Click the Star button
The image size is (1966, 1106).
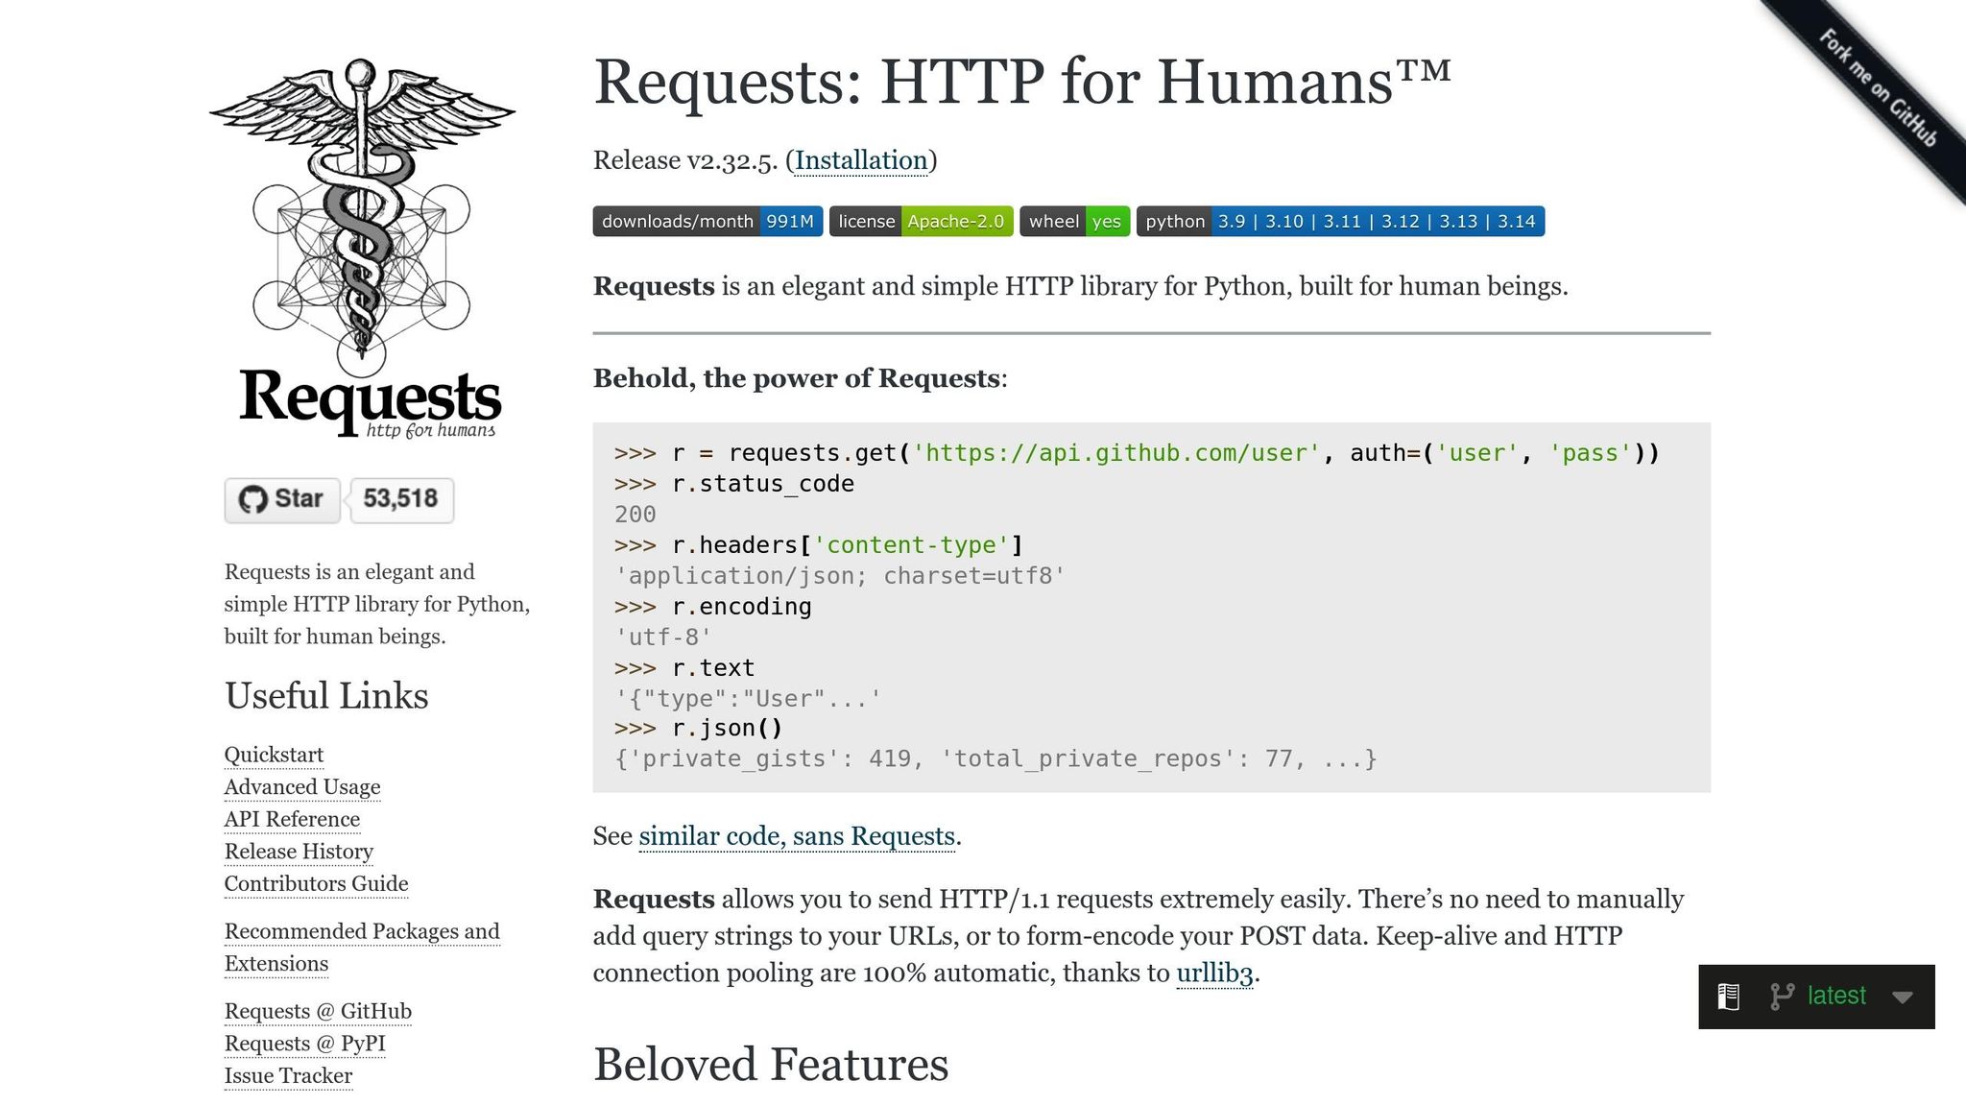tap(283, 499)
